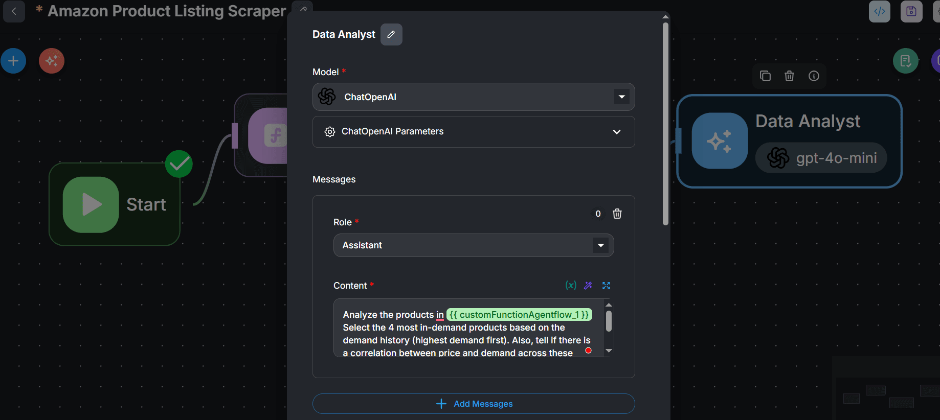This screenshot has width=940, height=420.
Task: Click the Add Messages button
Action: [x=474, y=404]
